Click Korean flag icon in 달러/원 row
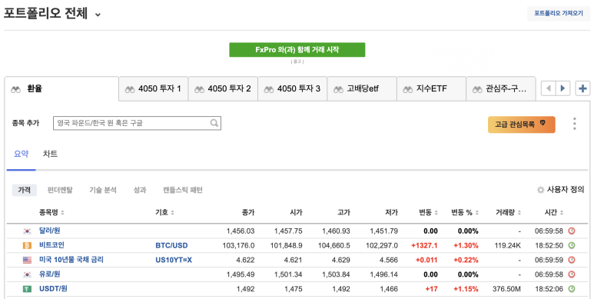The height and width of the screenshot is (299, 594). click(27, 231)
